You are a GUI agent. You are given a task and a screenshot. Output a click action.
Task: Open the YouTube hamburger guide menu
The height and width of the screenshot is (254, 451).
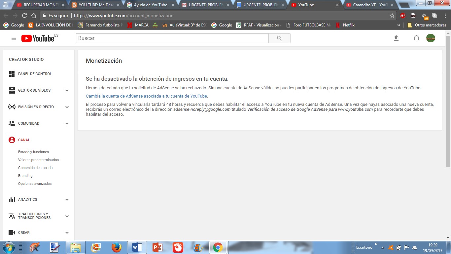(14, 38)
